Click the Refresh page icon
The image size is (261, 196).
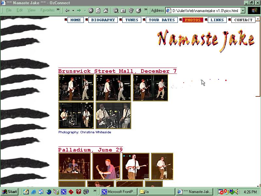click(x=98, y=10)
